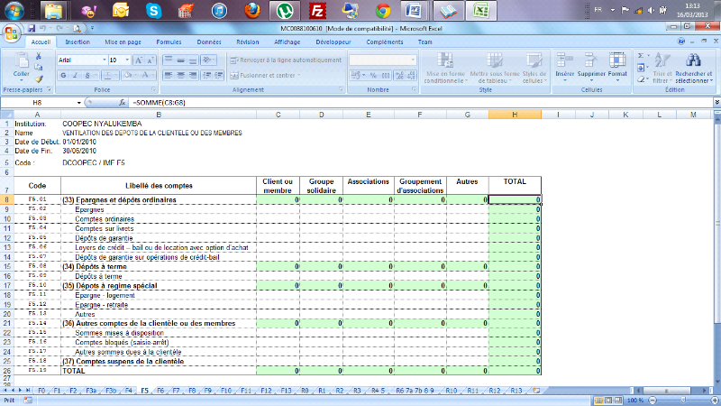The width and height of the screenshot is (721, 406).
Task: Click the AutoSum sigma icon
Action: coord(641,56)
